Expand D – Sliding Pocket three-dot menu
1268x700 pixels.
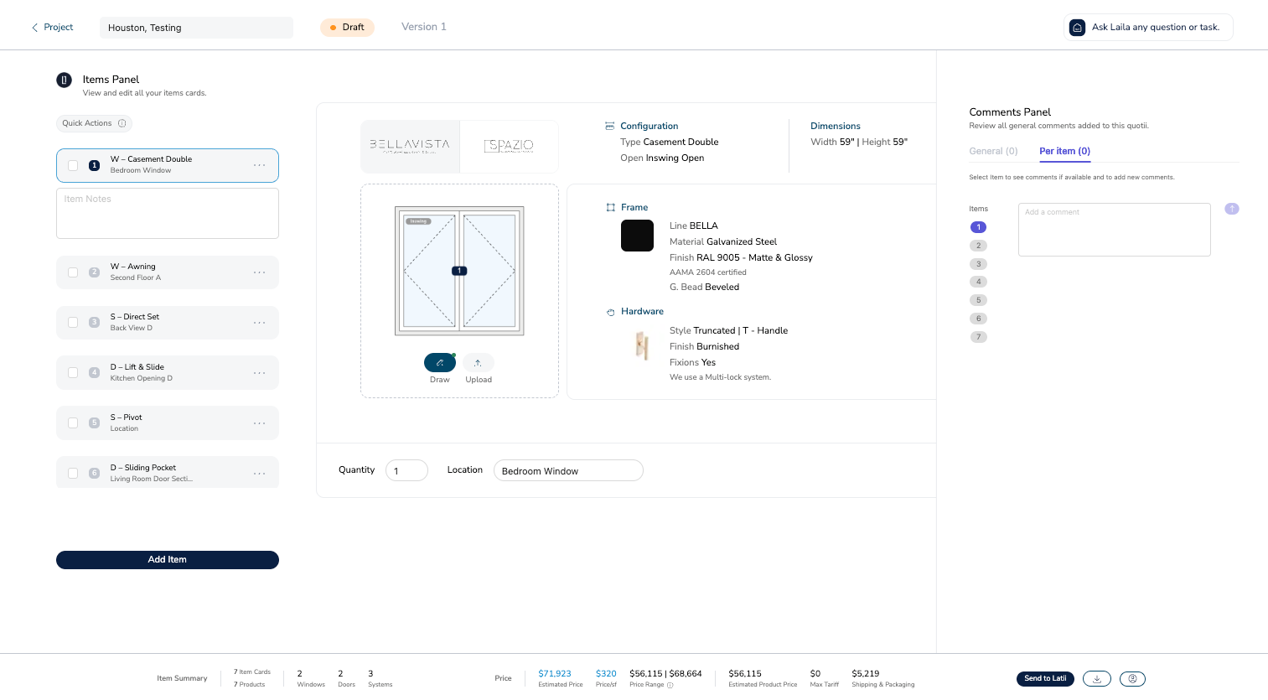260,474
